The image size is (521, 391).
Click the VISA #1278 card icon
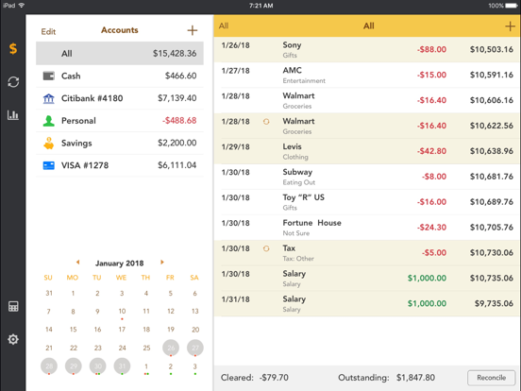tap(49, 165)
